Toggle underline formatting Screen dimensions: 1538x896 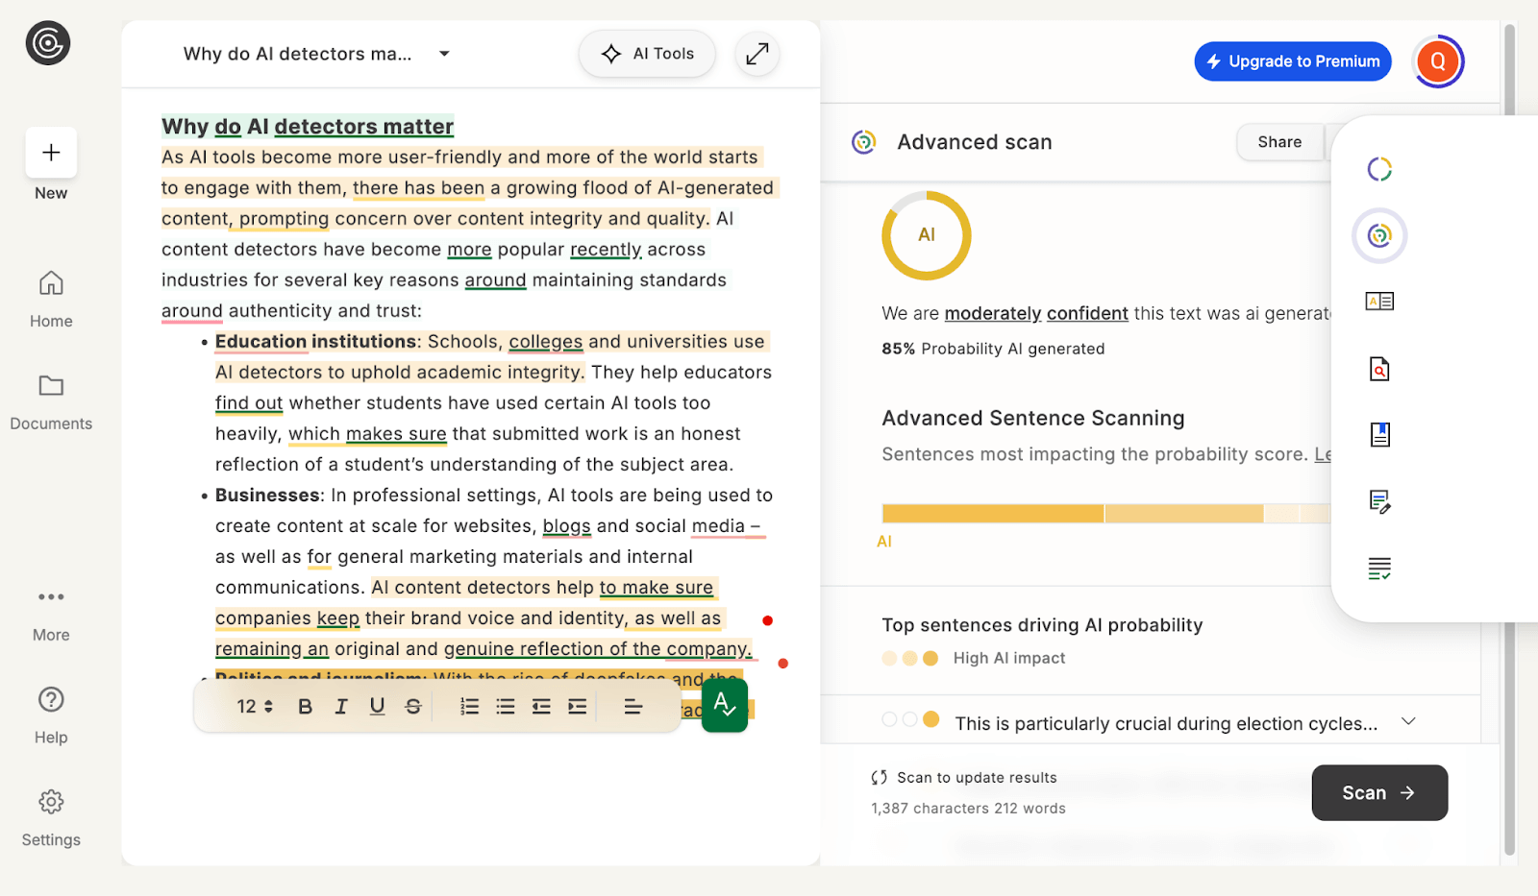[x=377, y=707]
